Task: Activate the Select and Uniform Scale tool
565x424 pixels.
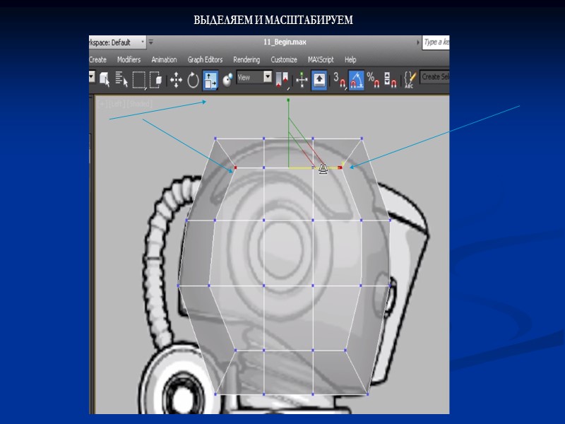Action: (x=210, y=80)
